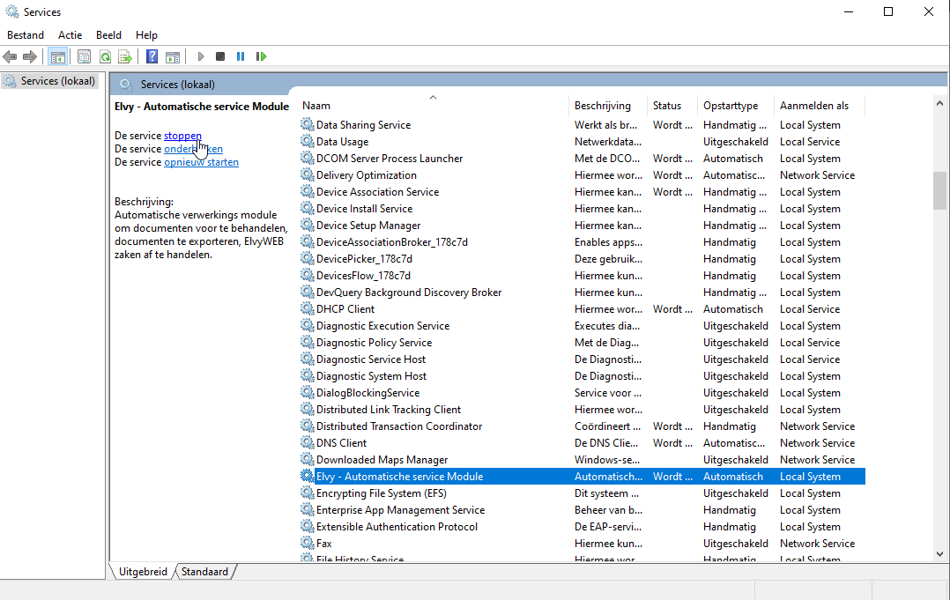Sort services by the Naam column header

point(434,106)
